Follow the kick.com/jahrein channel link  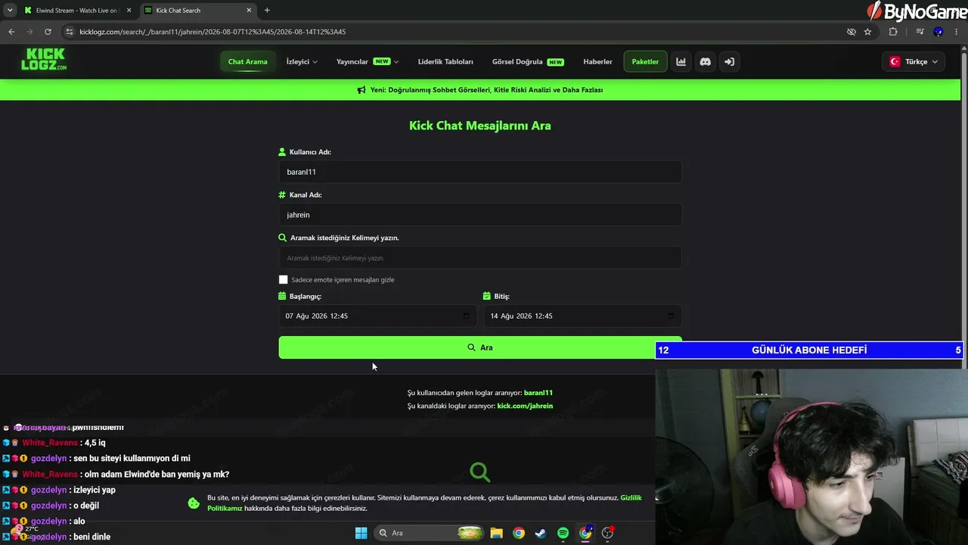click(525, 406)
